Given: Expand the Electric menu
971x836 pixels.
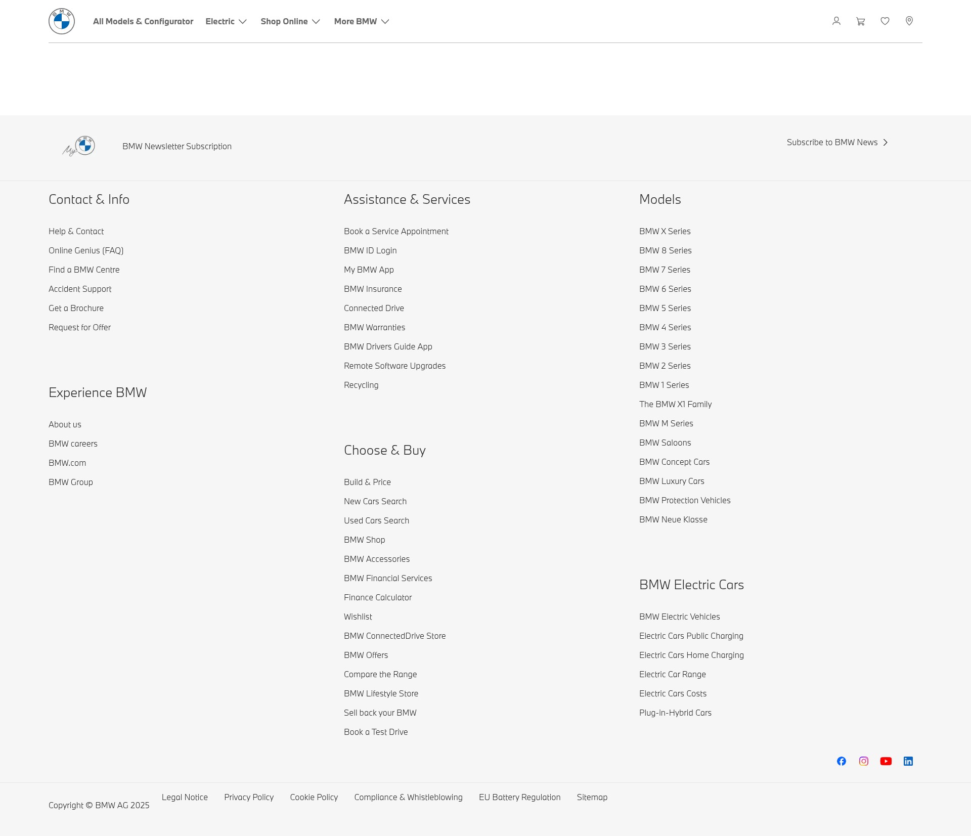Looking at the screenshot, I should point(226,21).
